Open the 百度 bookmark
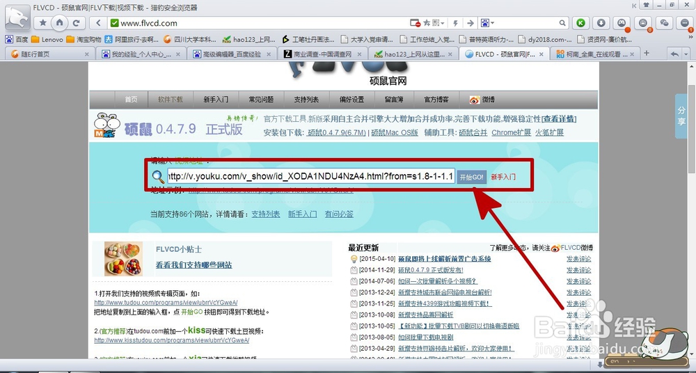The image size is (696, 373). point(17,39)
